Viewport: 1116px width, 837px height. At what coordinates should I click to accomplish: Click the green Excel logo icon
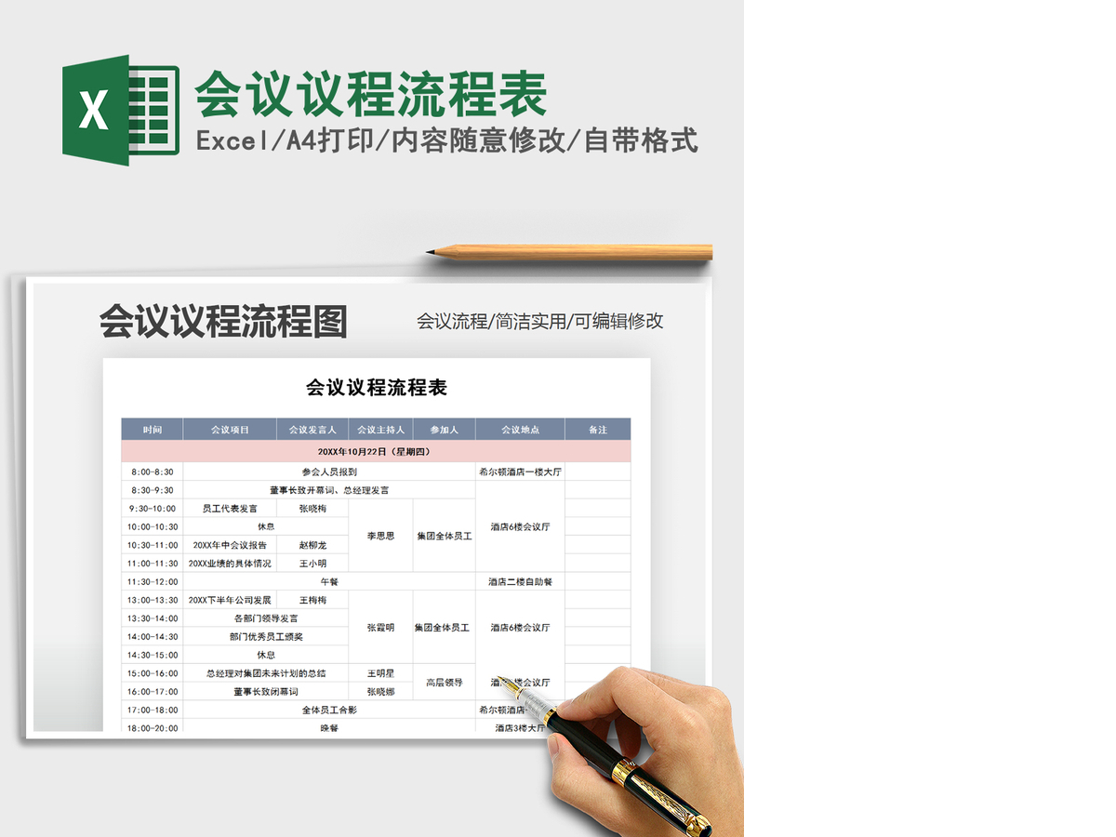pos(120,110)
